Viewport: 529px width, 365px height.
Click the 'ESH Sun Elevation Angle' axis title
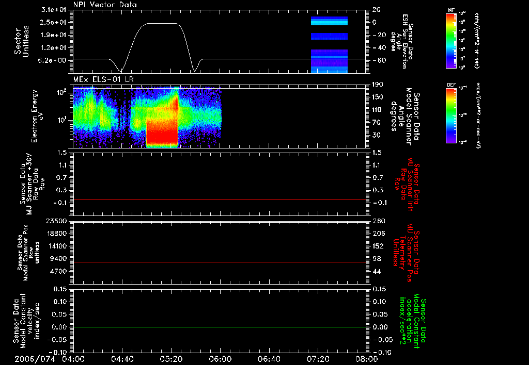(x=401, y=41)
